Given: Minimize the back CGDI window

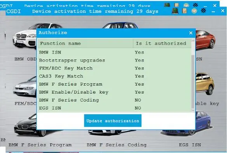Looking at the screenshot, I should tap(205, 6).
